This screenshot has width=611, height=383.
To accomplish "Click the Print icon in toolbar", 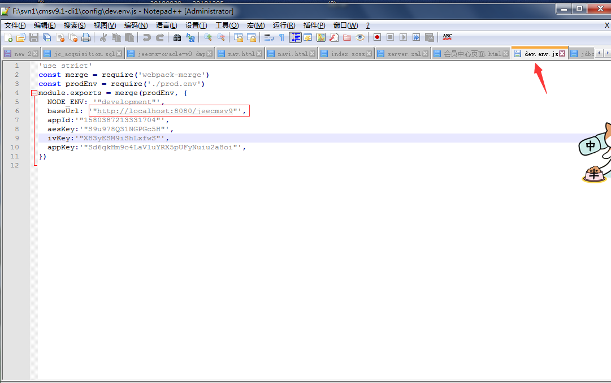I will click(86, 37).
